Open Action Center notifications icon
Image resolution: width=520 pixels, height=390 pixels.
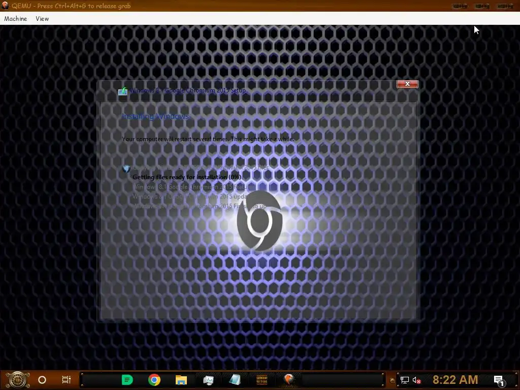click(x=499, y=380)
